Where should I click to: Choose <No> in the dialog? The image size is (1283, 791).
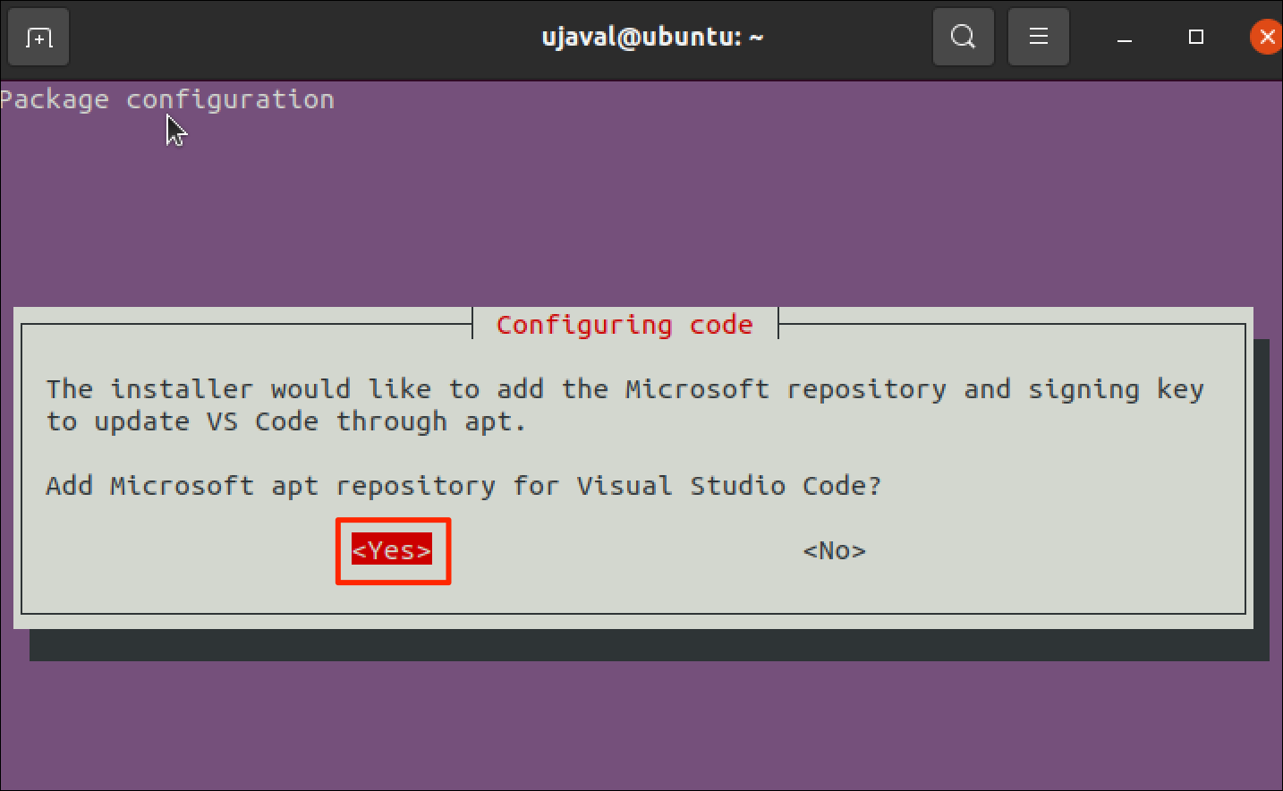pos(835,550)
